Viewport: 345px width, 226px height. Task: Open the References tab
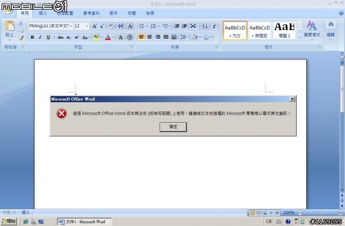(x=91, y=13)
